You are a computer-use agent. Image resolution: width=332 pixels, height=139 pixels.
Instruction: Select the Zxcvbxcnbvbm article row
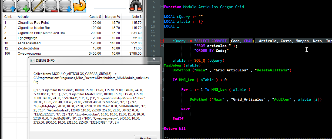pyautogui.click(x=73, y=48)
